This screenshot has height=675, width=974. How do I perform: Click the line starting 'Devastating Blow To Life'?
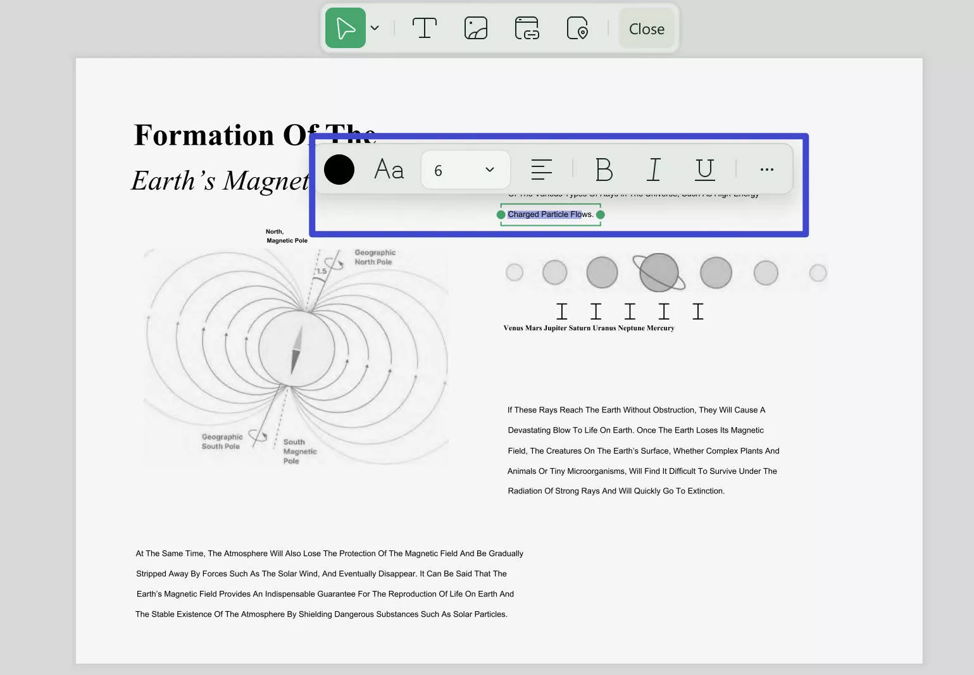636,430
